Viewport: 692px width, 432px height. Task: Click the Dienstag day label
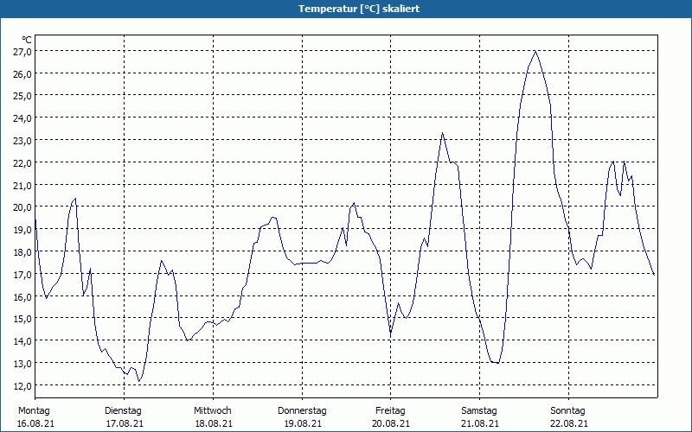(123, 410)
